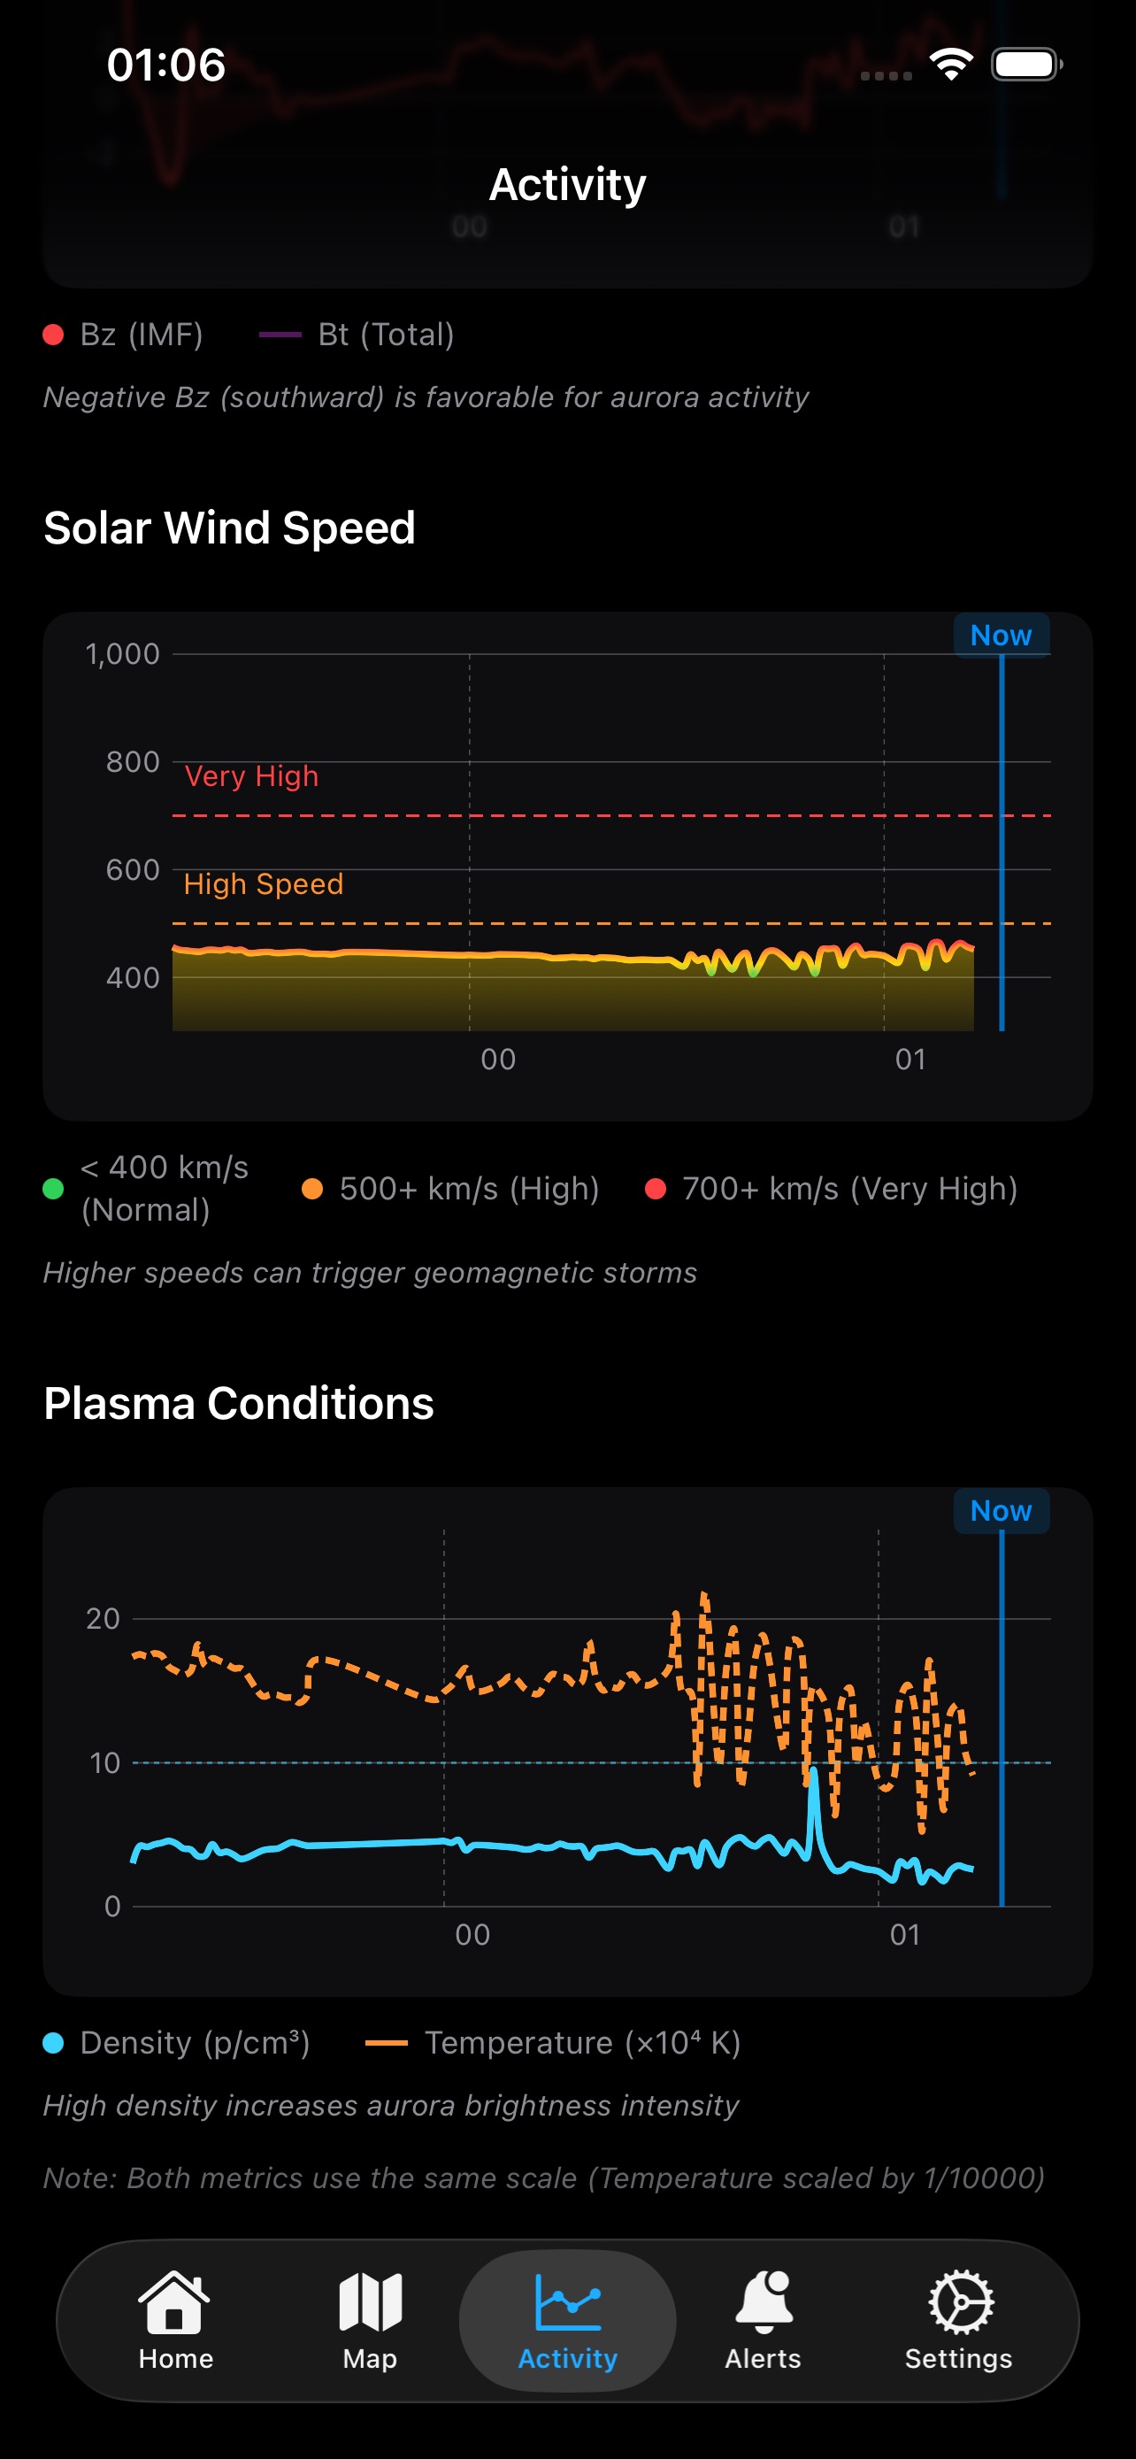Image resolution: width=1136 pixels, height=2459 pixels.
Task: Tap the Now badge on Plasma Conditions chart
Action: [x=1001, y=1511]
